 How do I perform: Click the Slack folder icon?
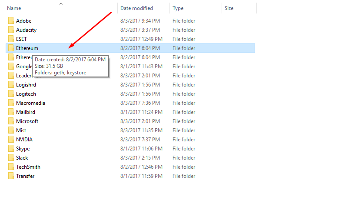[11, 158]
